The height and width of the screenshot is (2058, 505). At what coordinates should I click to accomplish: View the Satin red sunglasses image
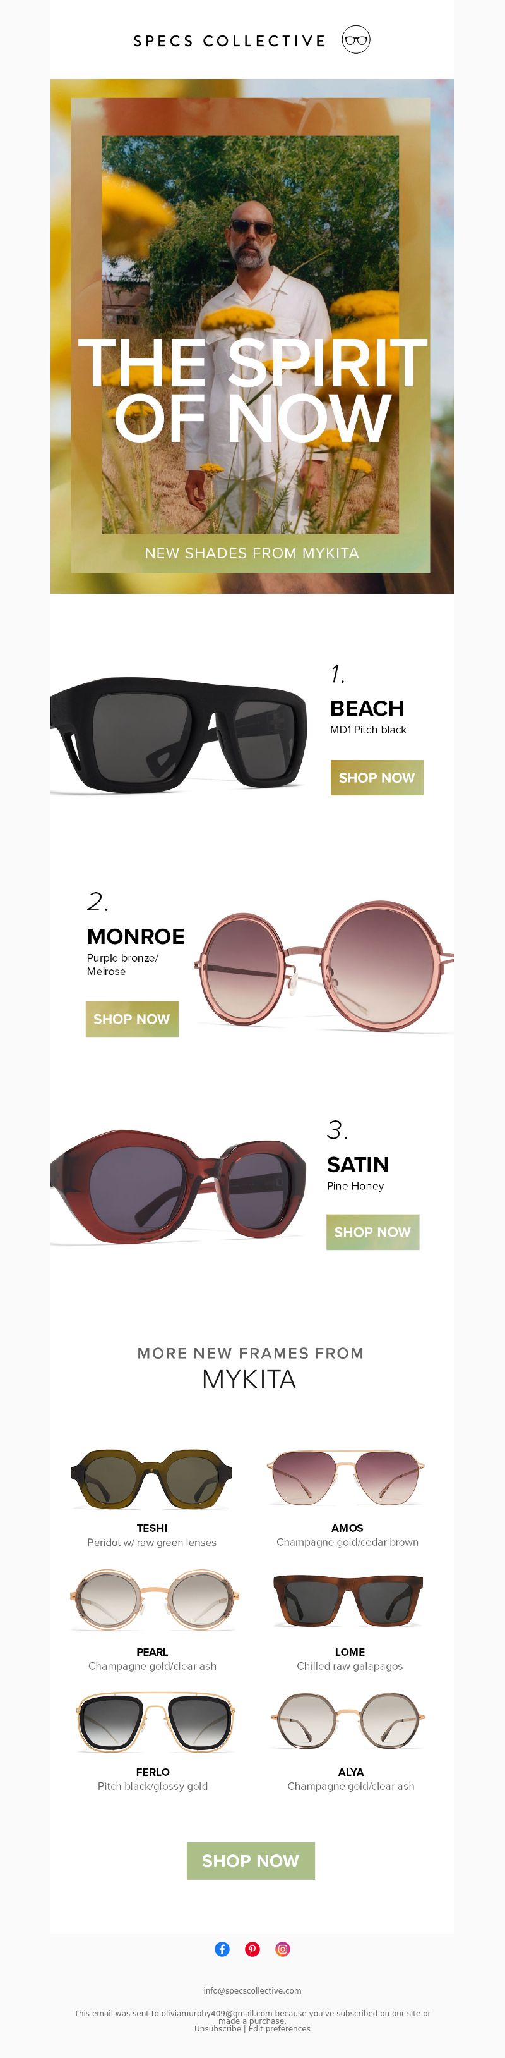click(179, 1186)
